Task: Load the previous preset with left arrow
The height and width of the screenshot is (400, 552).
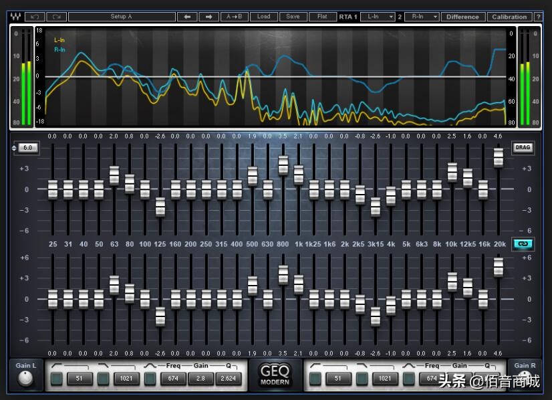Action: [187, 17]
